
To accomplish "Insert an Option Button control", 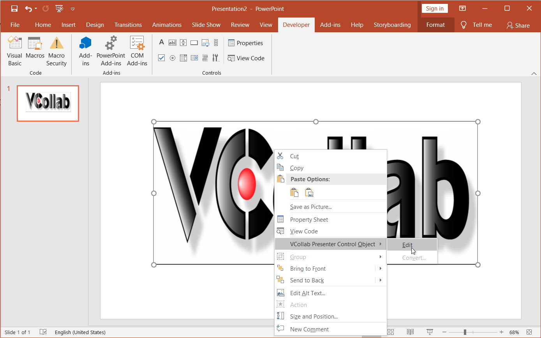I will (x=173, y=58).
